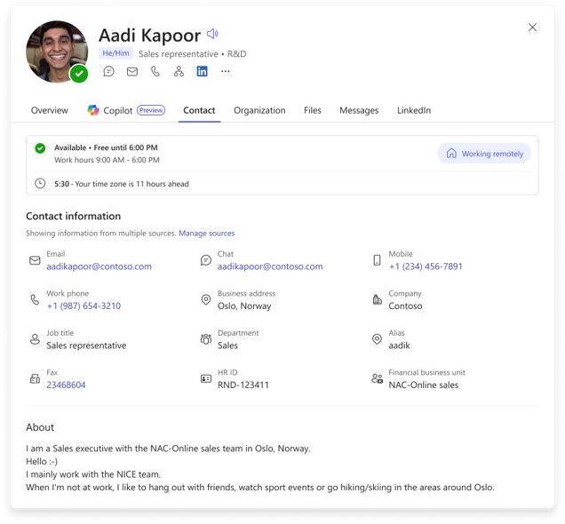
Task: Start a chat using the header chat icon
Action: click(108, 71)
